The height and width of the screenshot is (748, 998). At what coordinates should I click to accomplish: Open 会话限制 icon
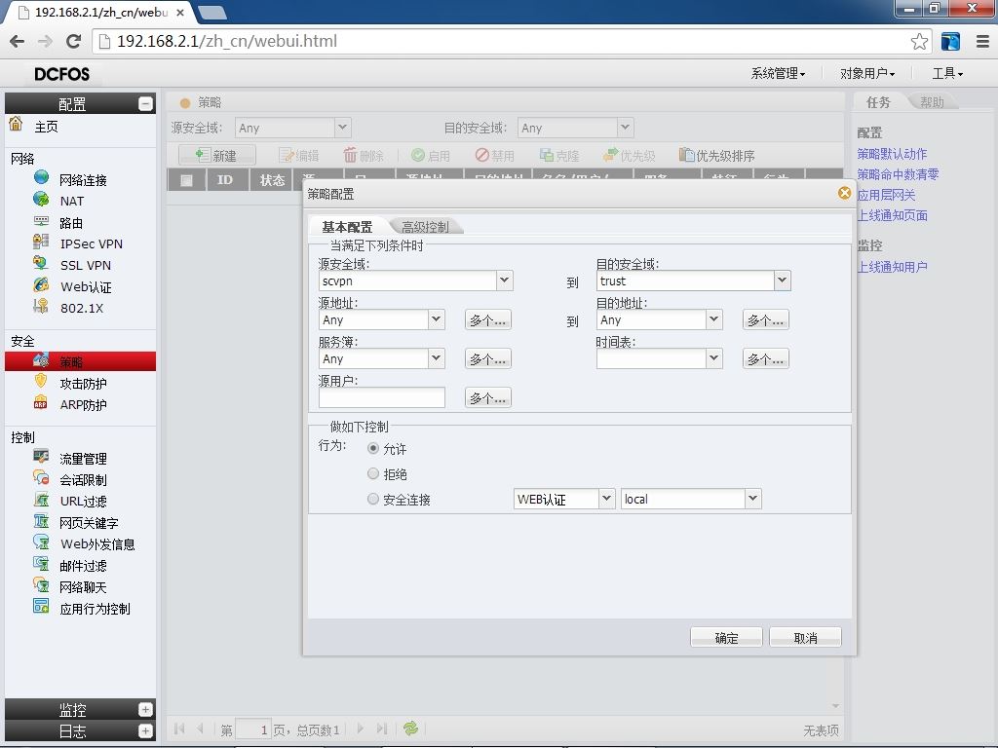(x=41, y=478)
